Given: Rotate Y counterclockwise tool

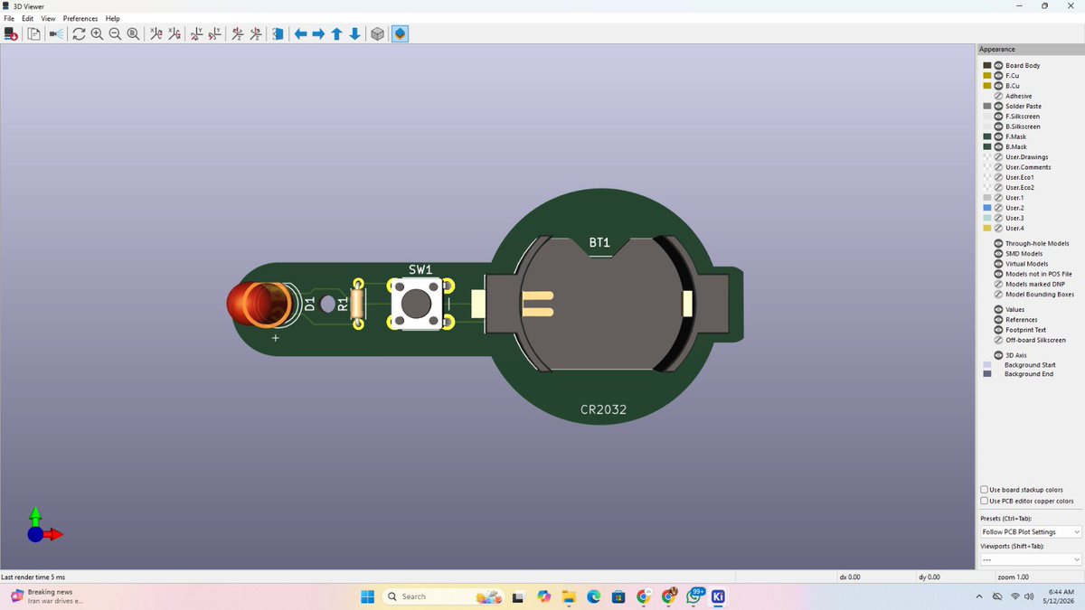Looking at the screenshot, I should [x=214, y=33].
